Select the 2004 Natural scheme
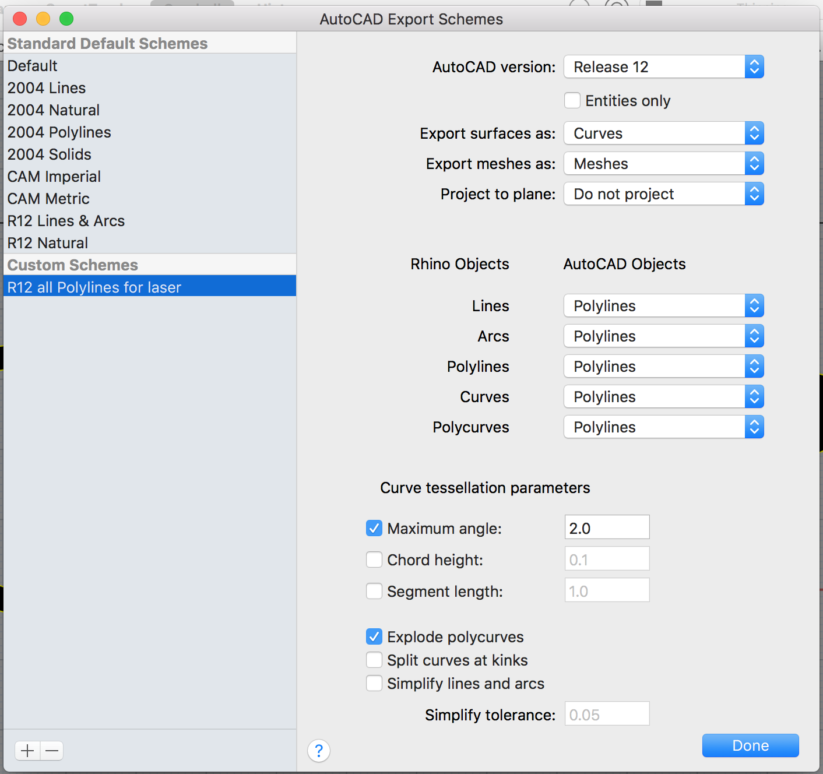 [150, 110]
